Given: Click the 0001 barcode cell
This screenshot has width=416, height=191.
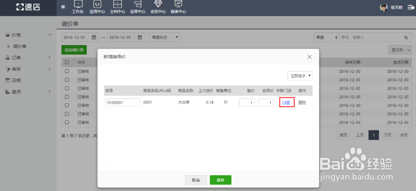Looking at the screenshot, I should 148,102.
